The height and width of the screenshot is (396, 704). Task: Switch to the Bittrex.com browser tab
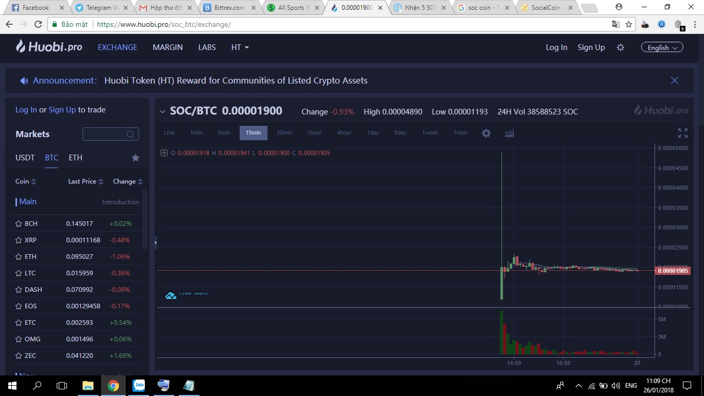(x=229, y=8)
